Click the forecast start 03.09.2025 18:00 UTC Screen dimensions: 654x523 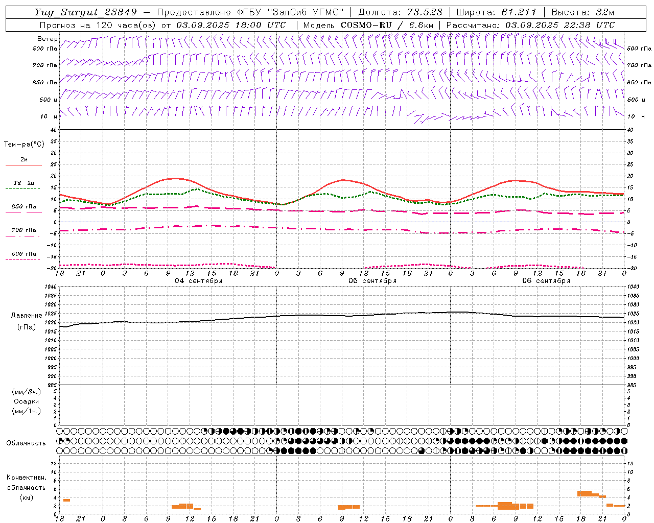231,25
